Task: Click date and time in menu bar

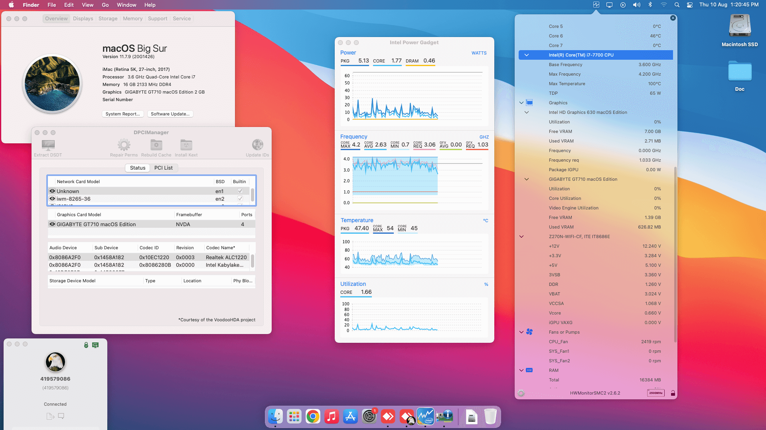Action: [x=729, y=5]
